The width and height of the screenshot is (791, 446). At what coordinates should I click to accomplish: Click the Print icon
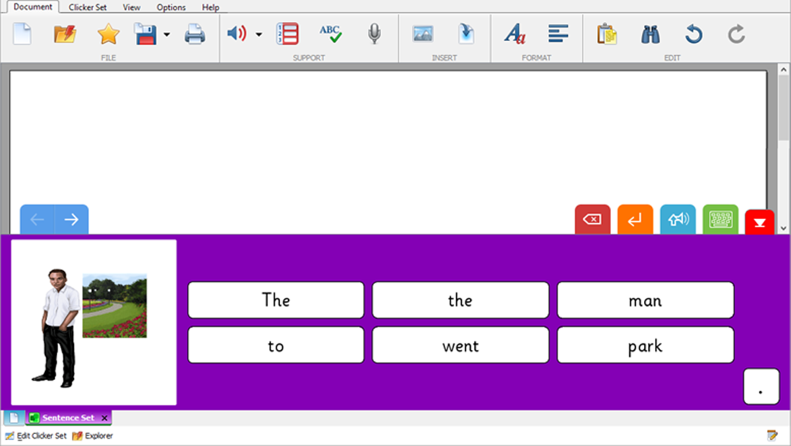pyautogui.click(x=195, y=34)
